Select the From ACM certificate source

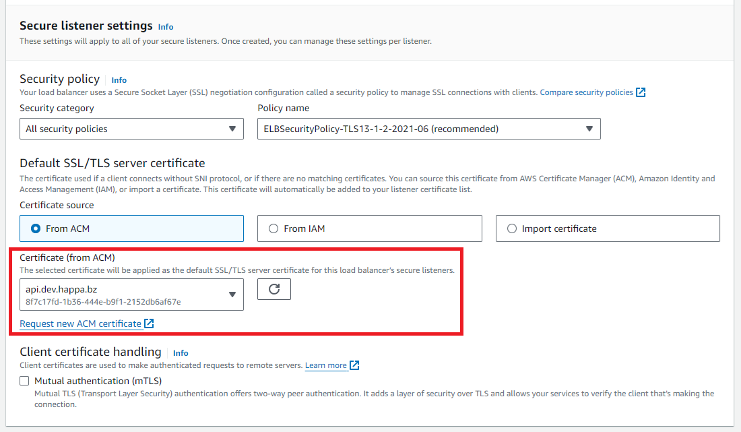(131, 228)
